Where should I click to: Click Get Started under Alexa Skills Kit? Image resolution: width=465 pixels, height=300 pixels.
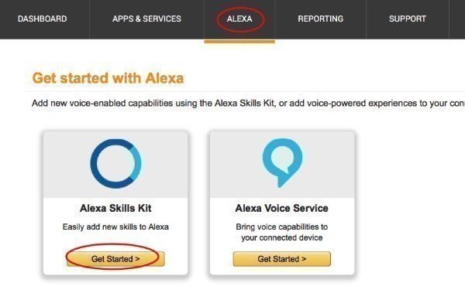point(115,259)
